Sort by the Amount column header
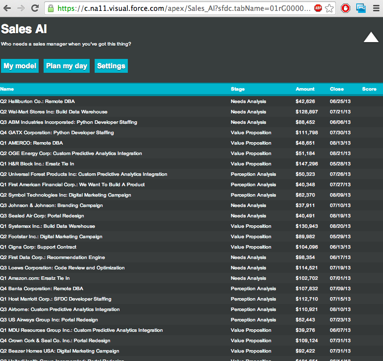 click(x=305, y=89)
